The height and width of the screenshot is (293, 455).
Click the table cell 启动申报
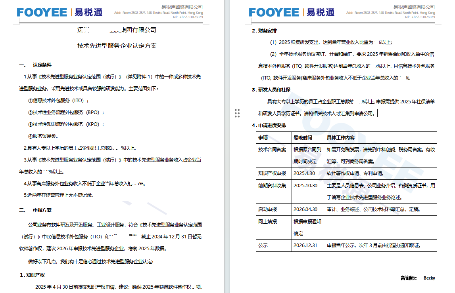267,209
